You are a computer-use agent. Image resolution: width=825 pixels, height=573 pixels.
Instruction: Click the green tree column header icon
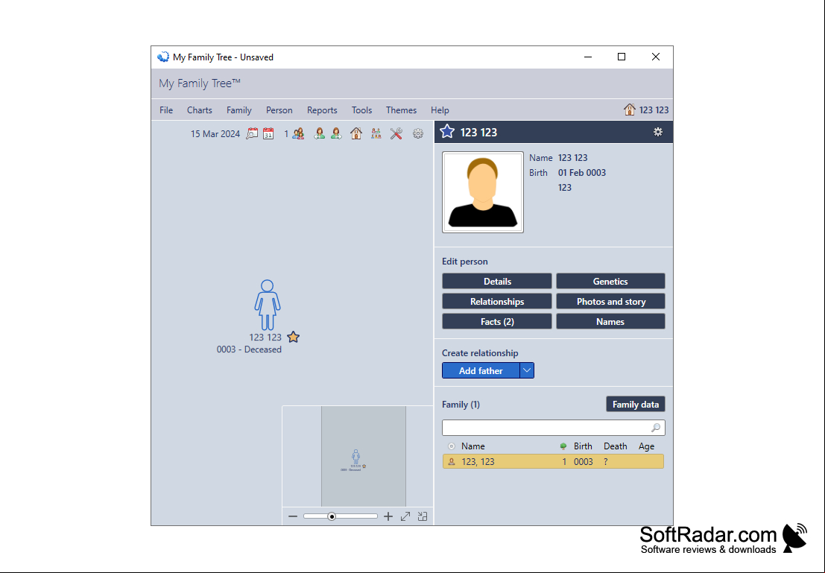pos(563,446)
